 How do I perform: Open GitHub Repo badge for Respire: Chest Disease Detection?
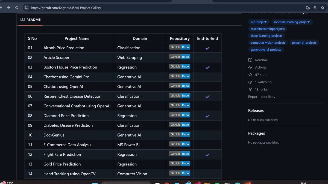(x=180, y=96)
